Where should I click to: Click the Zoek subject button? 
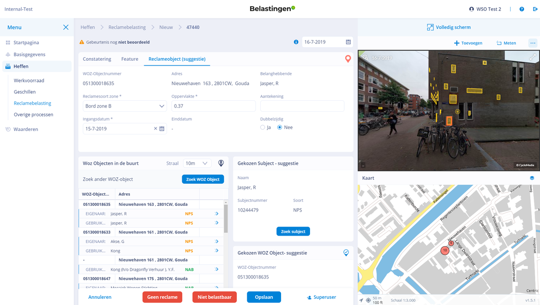coord(293,231)
